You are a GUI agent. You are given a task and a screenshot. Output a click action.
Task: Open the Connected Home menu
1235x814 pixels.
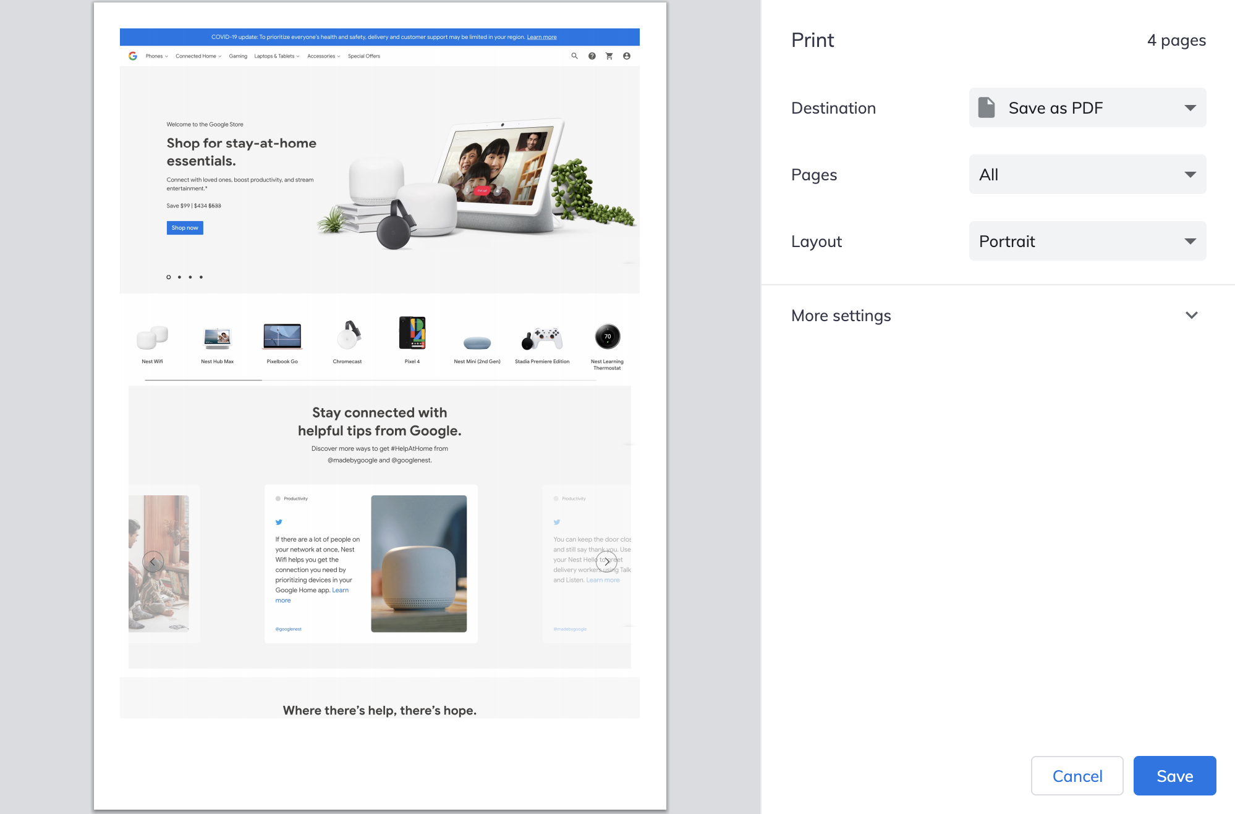[198, 56]
